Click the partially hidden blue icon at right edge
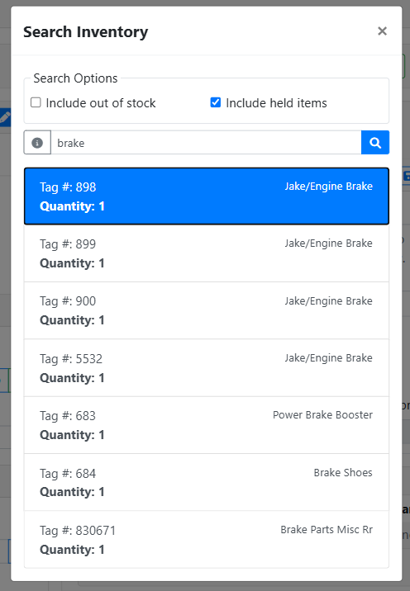This screenshot has width=410, height=591. pos(407,176)
